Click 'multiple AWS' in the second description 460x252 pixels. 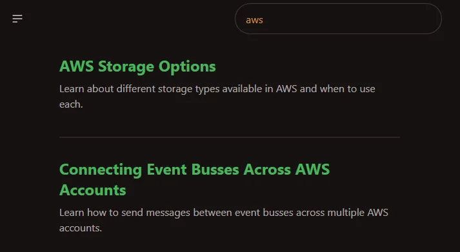357,213
